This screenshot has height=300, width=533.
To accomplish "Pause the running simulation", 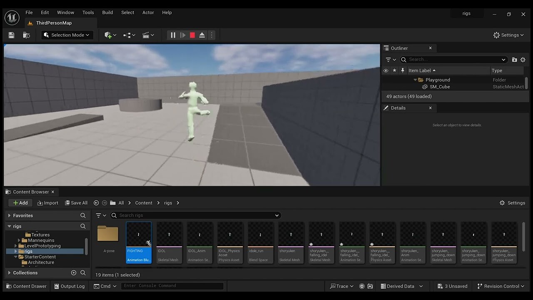I will click(x=173, y=35).
